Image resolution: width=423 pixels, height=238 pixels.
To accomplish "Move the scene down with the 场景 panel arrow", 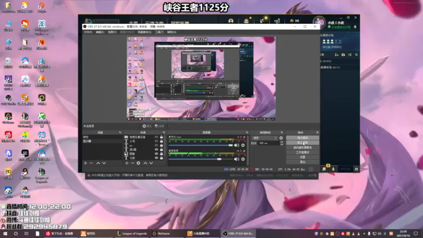I will click(x=104, y=163).
